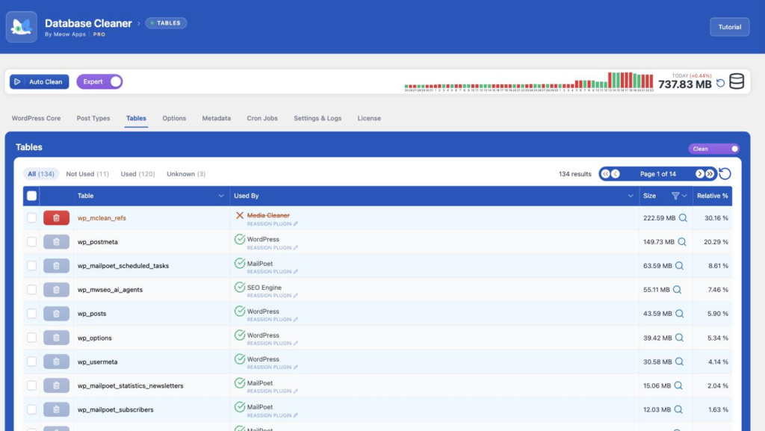Go to the previous results page
Image resolution: width=765 pixels, height=431 pixels.
coord(616,174)
